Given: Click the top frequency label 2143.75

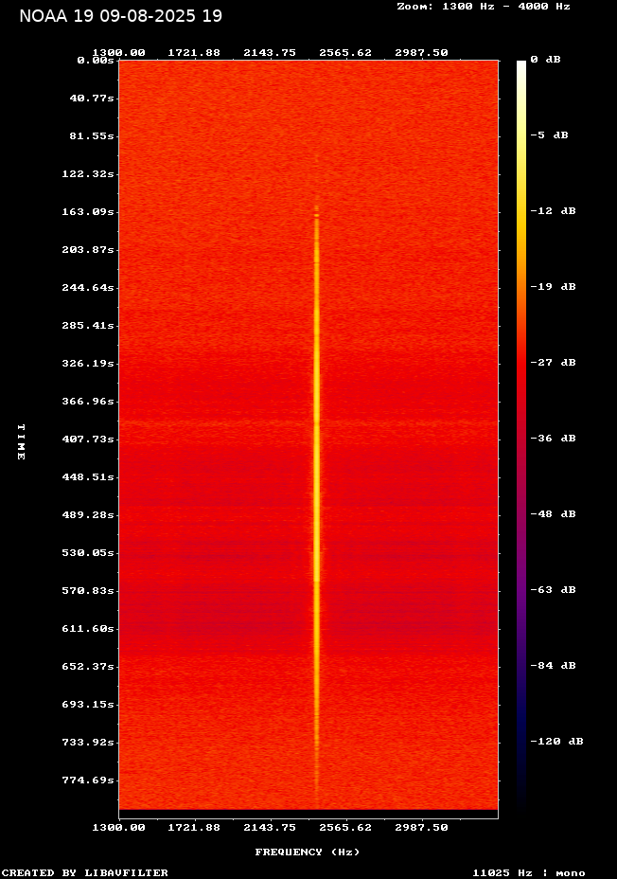Looking at the screenshot, I should point(270,53).
